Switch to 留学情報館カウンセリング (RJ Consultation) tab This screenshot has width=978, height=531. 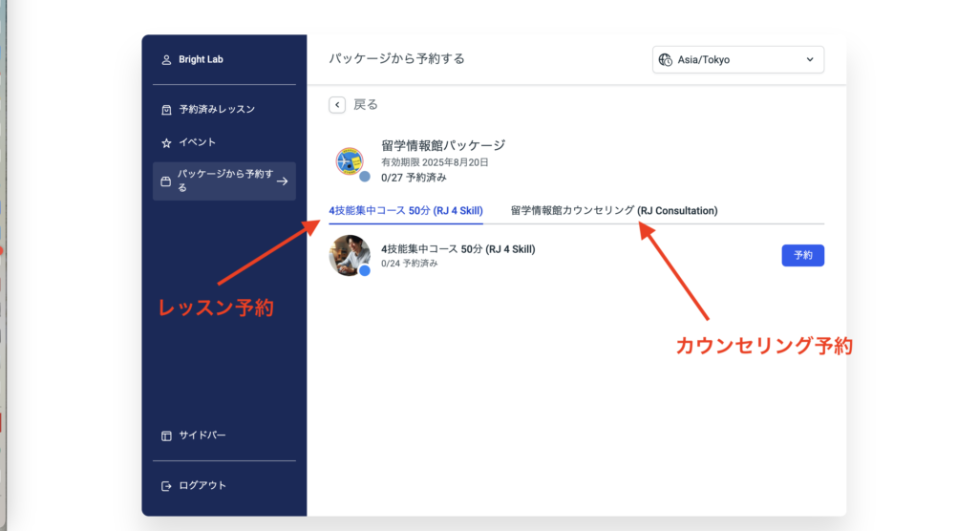(613, 210)
